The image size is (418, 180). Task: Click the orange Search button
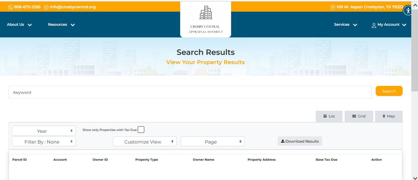pos(389,91)
